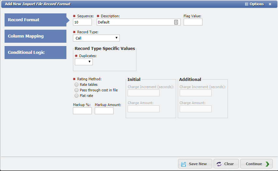Open the Record Type dropdown

pyautogui.click(x=96, y=38)
